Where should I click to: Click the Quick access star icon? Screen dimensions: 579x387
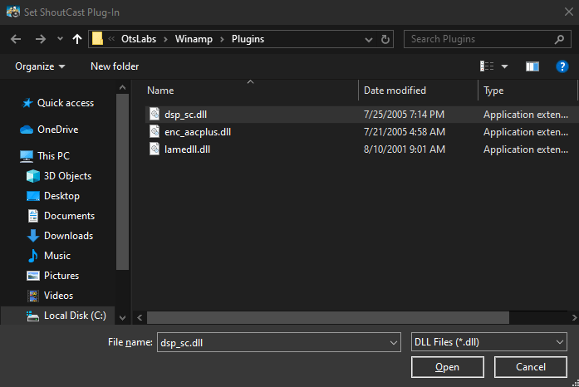click(x=27, y=103)
